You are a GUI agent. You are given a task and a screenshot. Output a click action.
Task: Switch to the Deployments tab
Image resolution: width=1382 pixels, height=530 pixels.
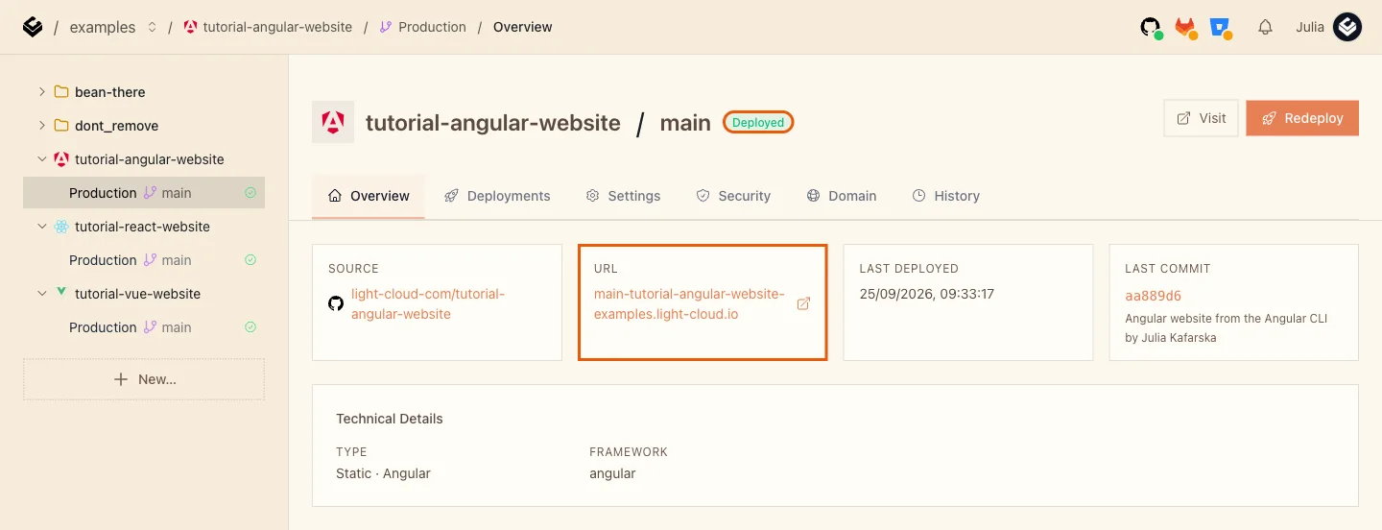pyautogui.click(x=497, y=196)
